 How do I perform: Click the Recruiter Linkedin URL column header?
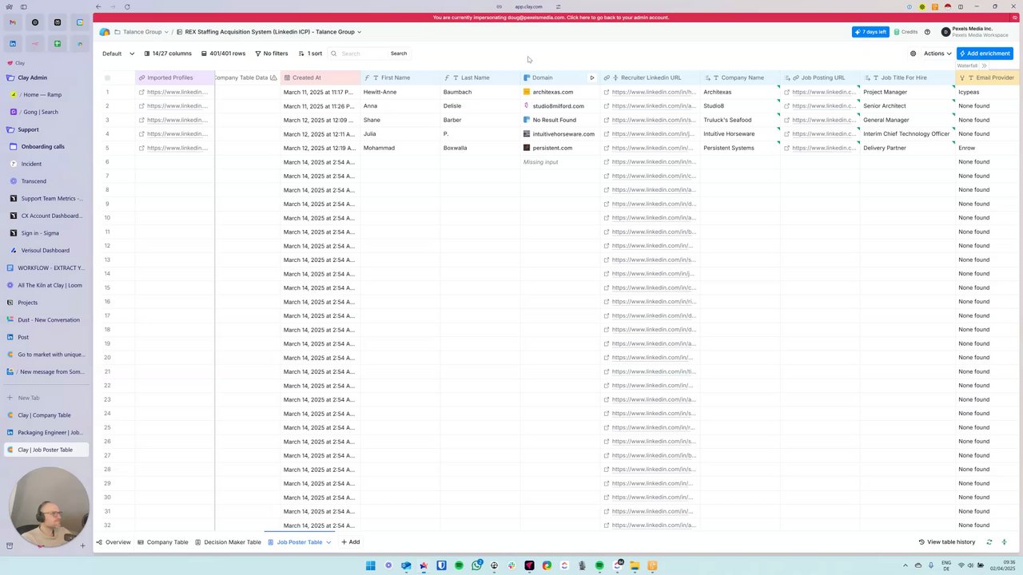651,77
